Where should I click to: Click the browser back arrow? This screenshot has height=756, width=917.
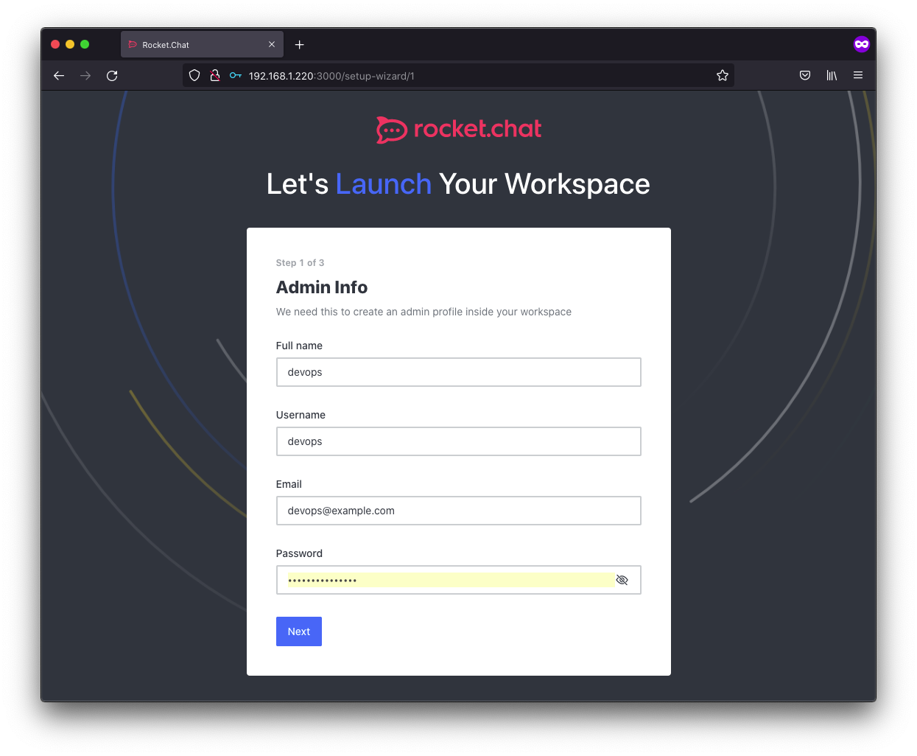pyautogui.click(x=59, y=76)
